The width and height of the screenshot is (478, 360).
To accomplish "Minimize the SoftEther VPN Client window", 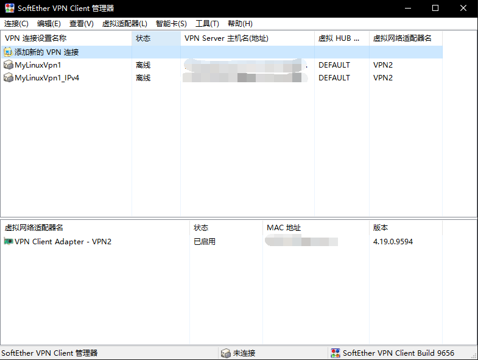I will (408, 9).
